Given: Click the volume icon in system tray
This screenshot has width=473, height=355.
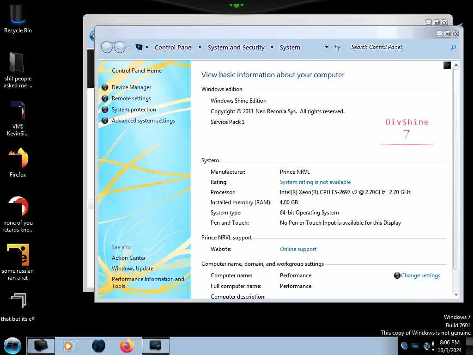Looking at the screenshot, I should click(426, 346).
